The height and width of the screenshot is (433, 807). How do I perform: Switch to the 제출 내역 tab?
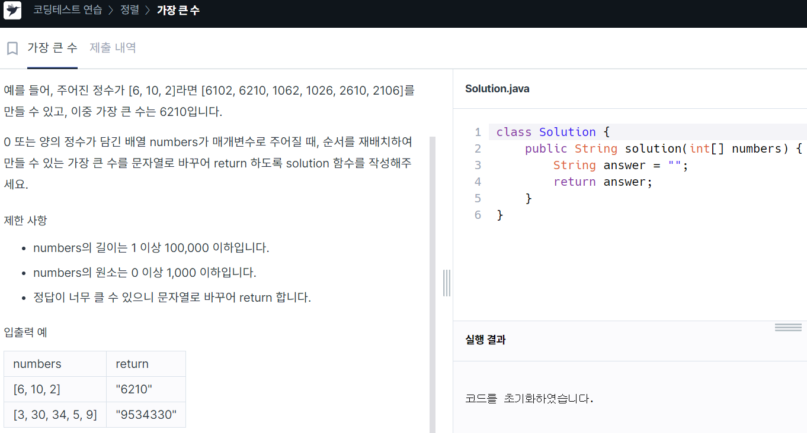(113, 48)
